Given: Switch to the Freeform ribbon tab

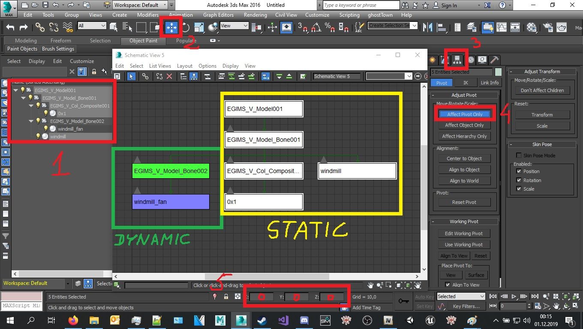Looking at the screenshot, I should tap(61, 41).
